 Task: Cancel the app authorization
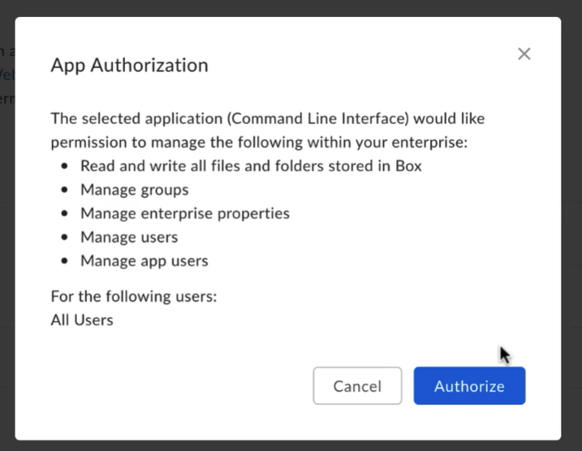point(357,386)
